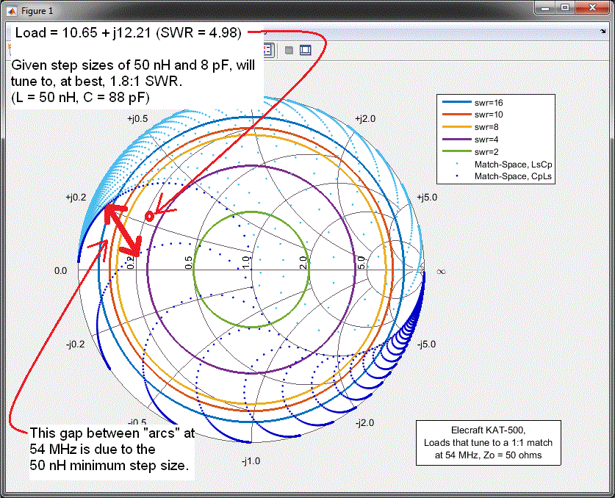Click the -j2.0 reactance label

(364, 423)
